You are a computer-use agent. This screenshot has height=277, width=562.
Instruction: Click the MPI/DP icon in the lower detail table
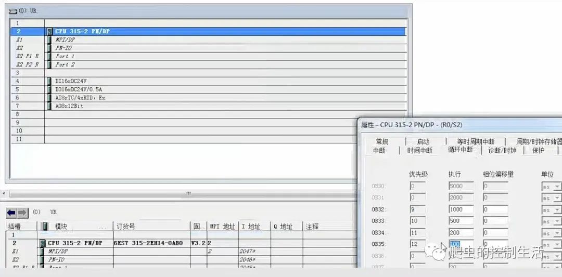pyautogui.click(x=43, y=251)
